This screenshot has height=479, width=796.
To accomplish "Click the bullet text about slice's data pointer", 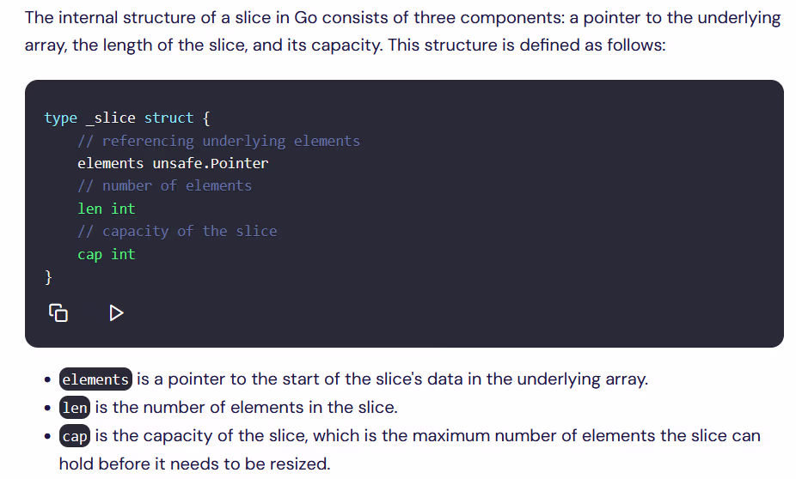I will tap(393, 379).
